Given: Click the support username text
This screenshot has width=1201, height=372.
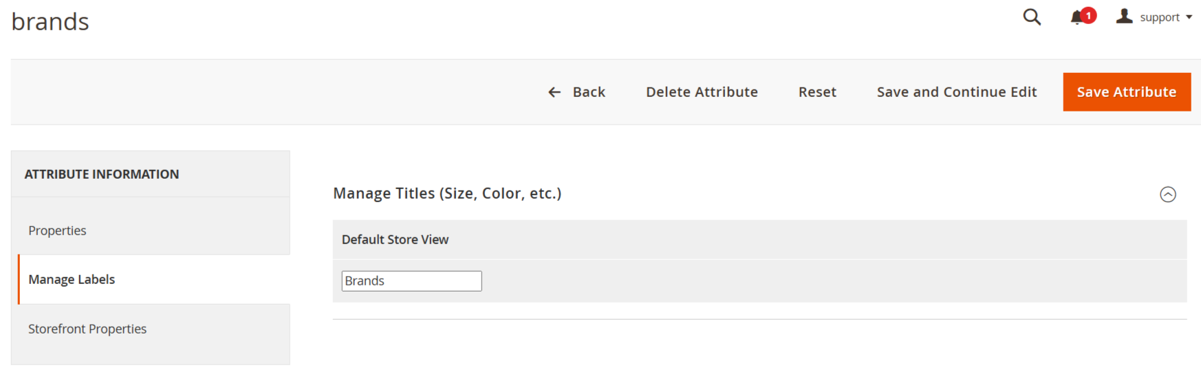Looking at the screenshot, I should pyautogui.click(x=1160, y=18).
